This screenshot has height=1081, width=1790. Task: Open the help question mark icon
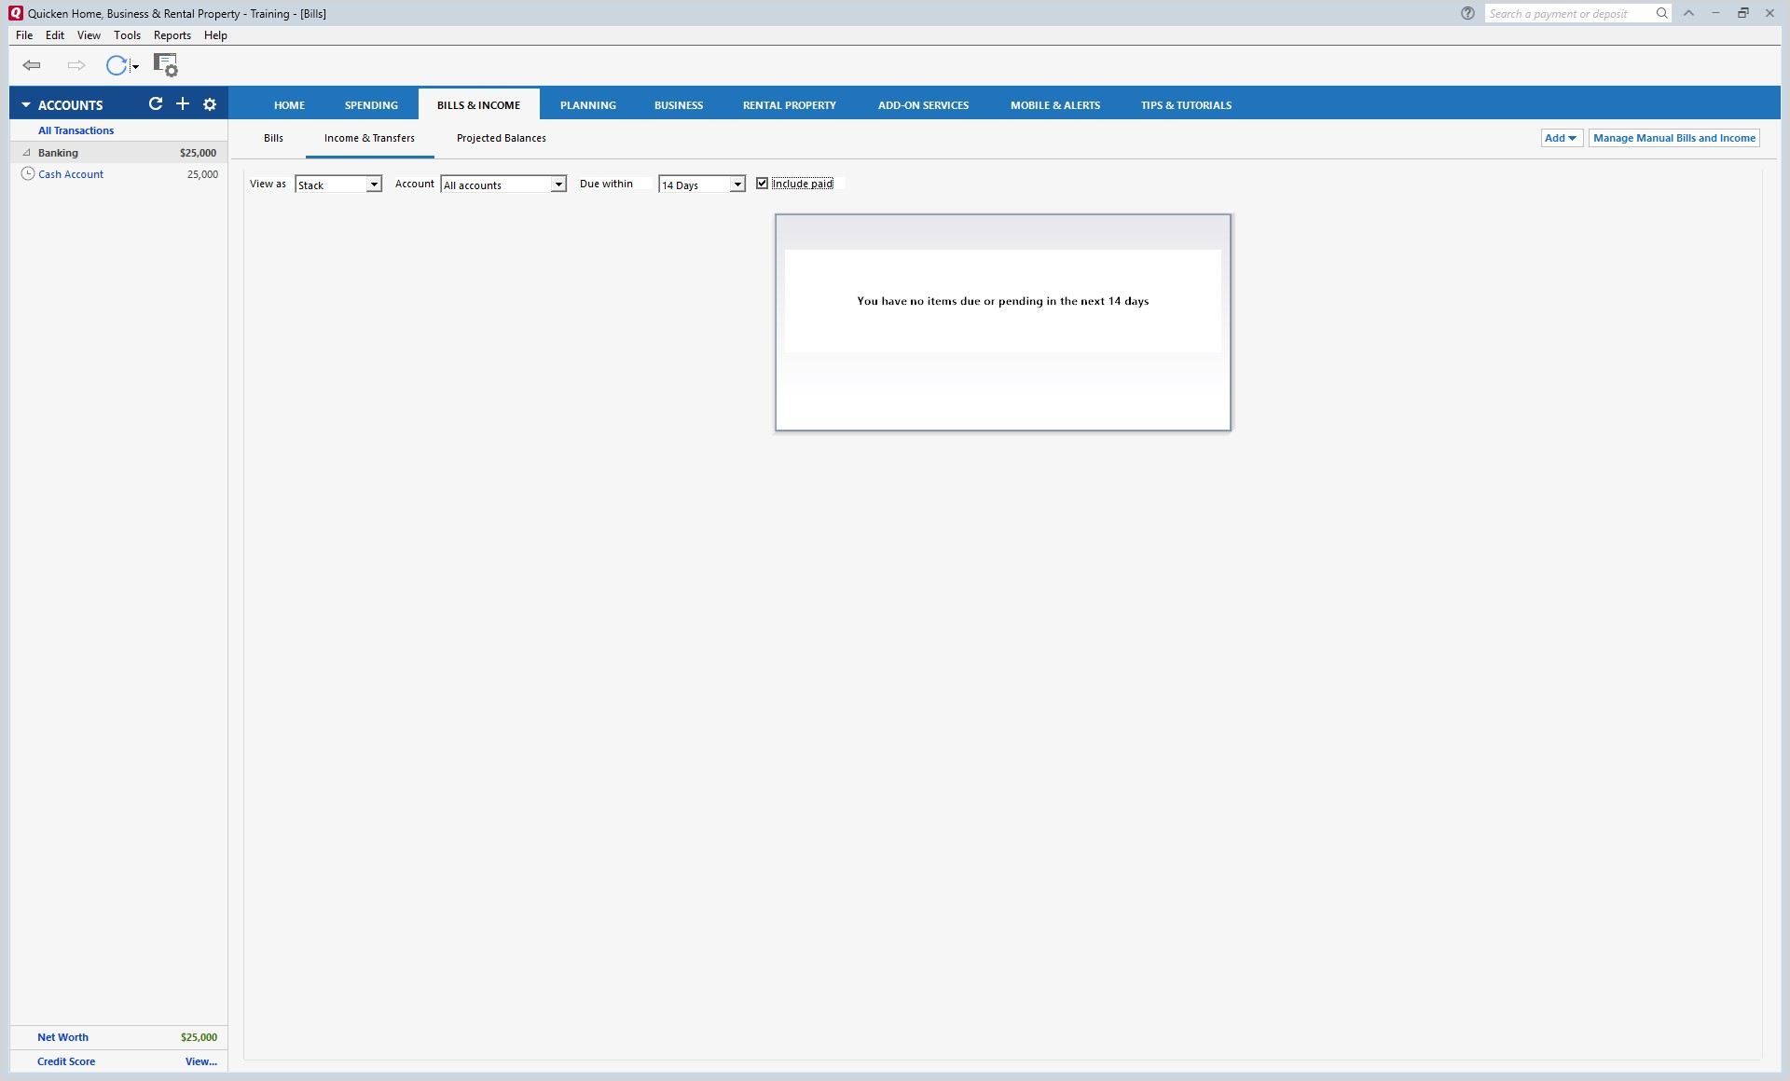(1467, 13)
